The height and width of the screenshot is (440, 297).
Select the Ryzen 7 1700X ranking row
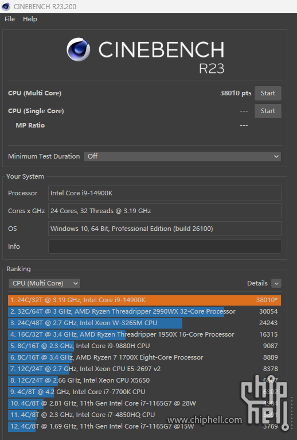[144, 357]
